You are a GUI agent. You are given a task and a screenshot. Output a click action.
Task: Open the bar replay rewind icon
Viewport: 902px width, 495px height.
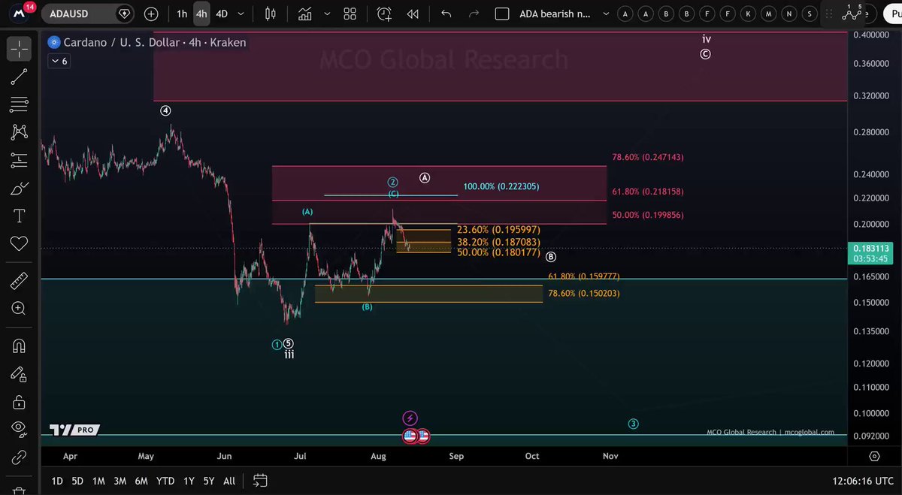(412, 14)
